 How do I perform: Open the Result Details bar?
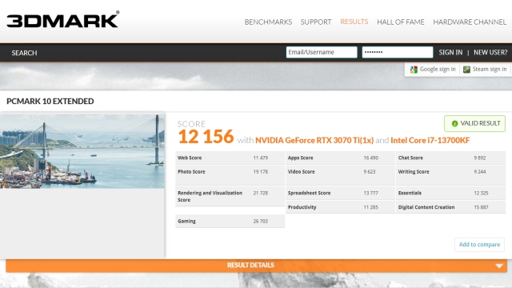coord(256,265)
